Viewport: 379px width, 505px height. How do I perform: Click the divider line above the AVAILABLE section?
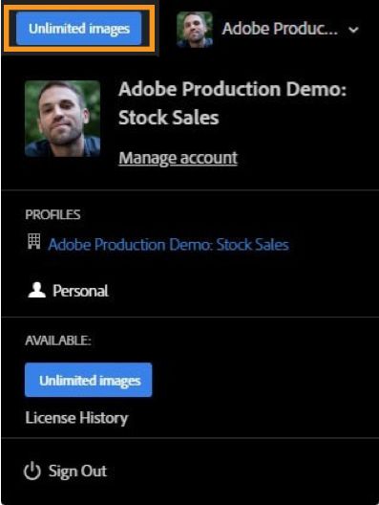point(190,318)
